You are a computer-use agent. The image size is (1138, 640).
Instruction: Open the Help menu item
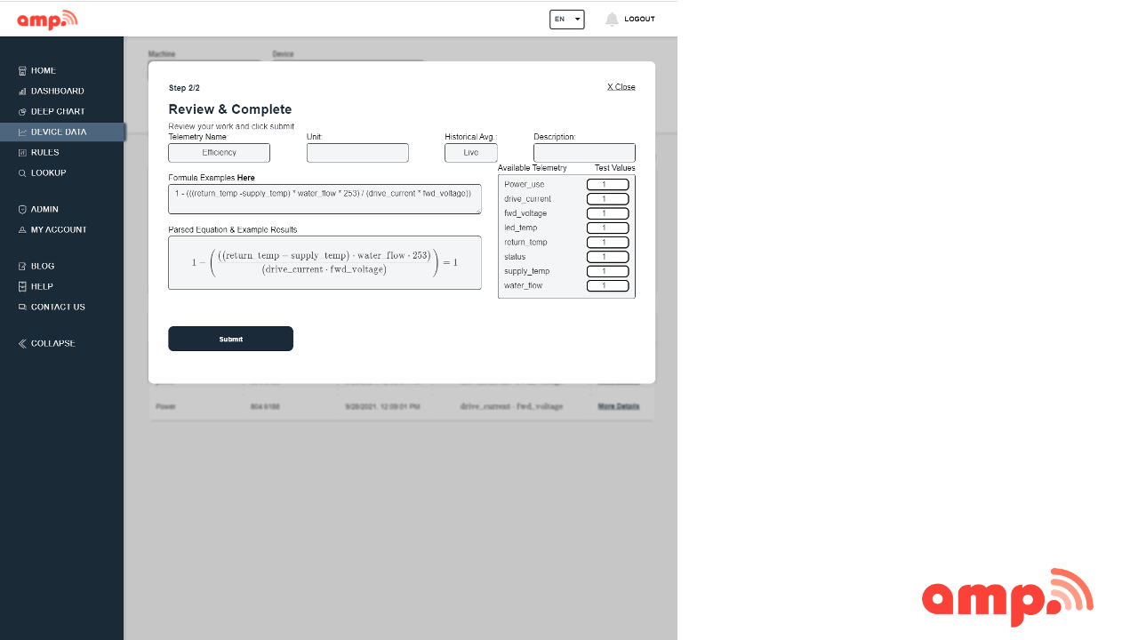pos(42,287)
